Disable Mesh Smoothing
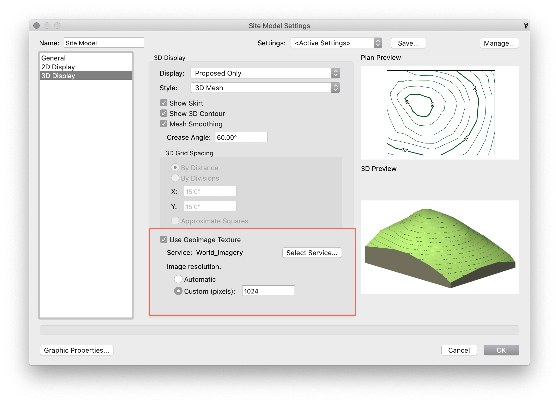This screenshot has width=559, height=404. point(164,124)
